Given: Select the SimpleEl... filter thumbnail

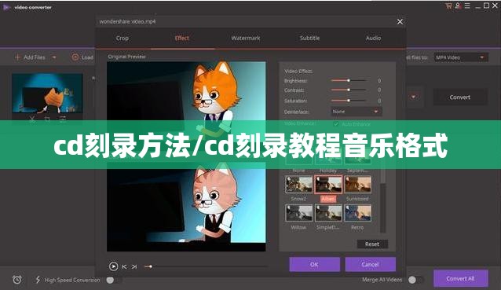Looking at the screenshot, I should click(x=328, y=213).
